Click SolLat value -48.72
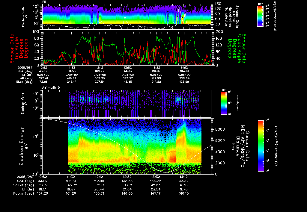 pos(71,185)
